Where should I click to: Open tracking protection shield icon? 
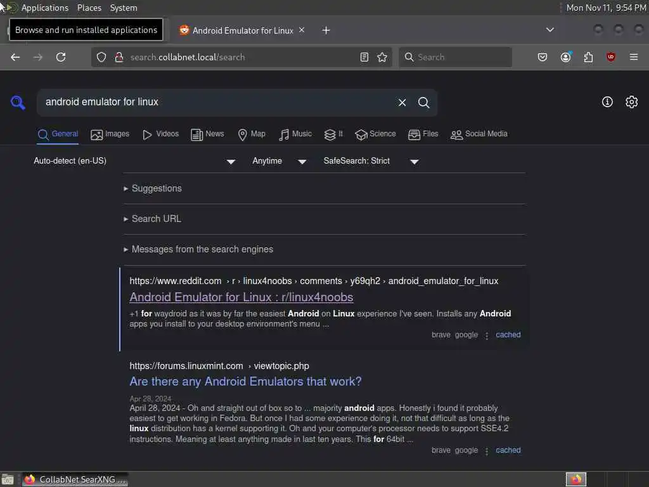coord(101,57)
